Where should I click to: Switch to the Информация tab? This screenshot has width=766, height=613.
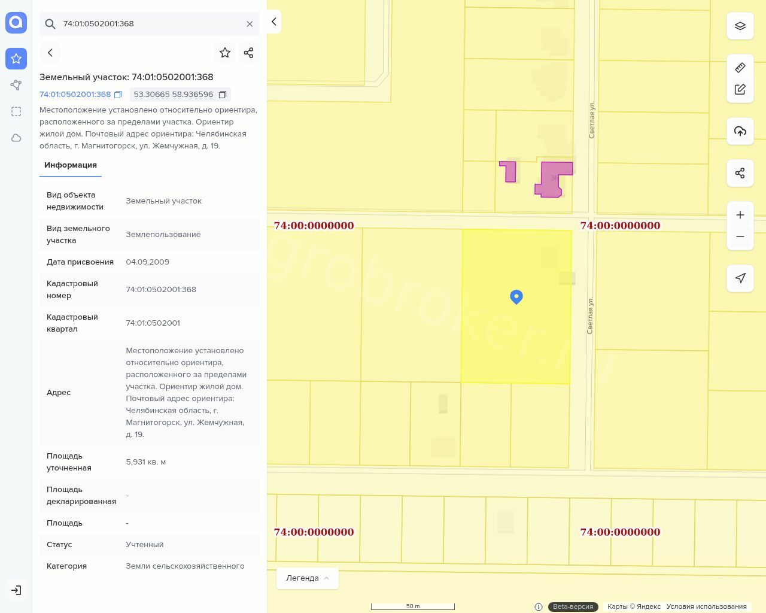click(71, 165)
